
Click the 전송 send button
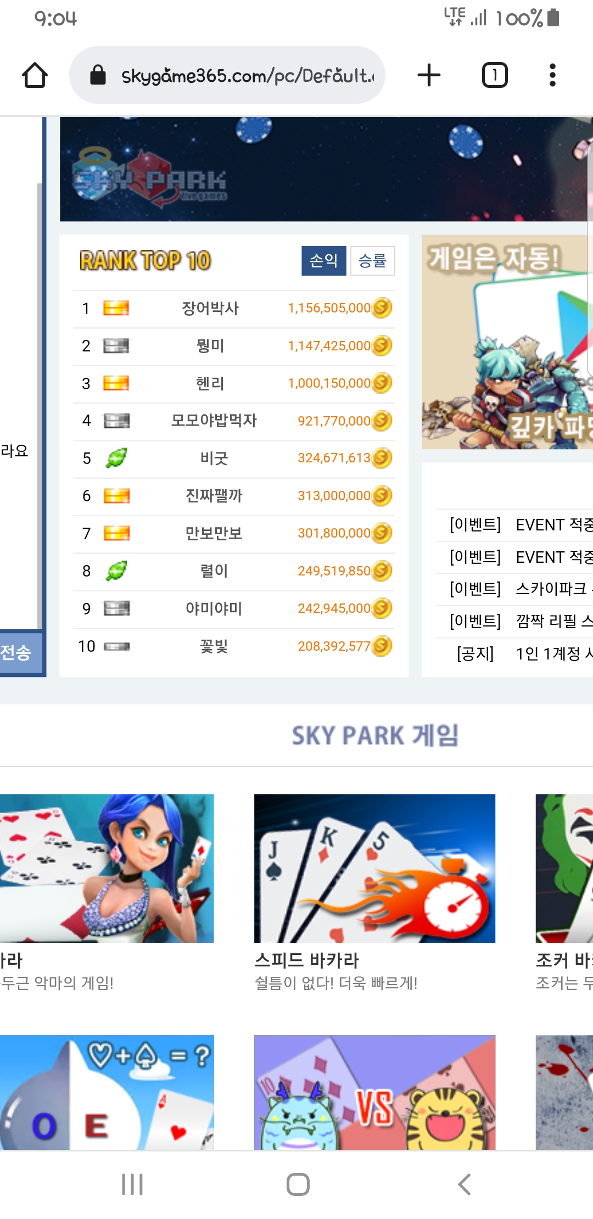21,653
